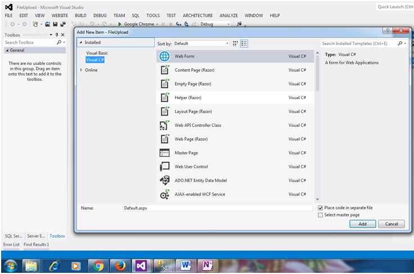Click the Search Installed Templates field
The height and width of the screenshot is (274, 414).
(358, 43)
